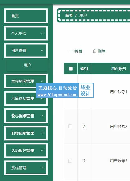The image size is (130, 181).
Task: Check the checkbox for row 2
Action: [70, 126]
